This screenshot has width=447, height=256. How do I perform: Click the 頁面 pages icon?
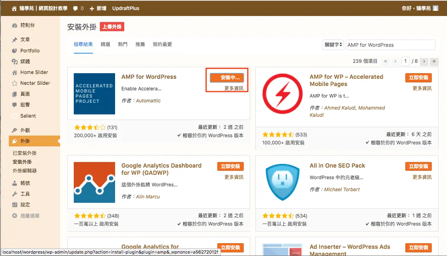pos(14,94)
